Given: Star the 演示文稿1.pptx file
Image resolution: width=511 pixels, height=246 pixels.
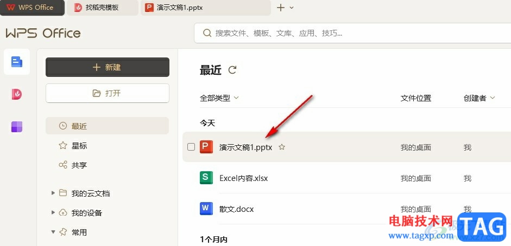Looking at the screenshot, I should 282,147.
